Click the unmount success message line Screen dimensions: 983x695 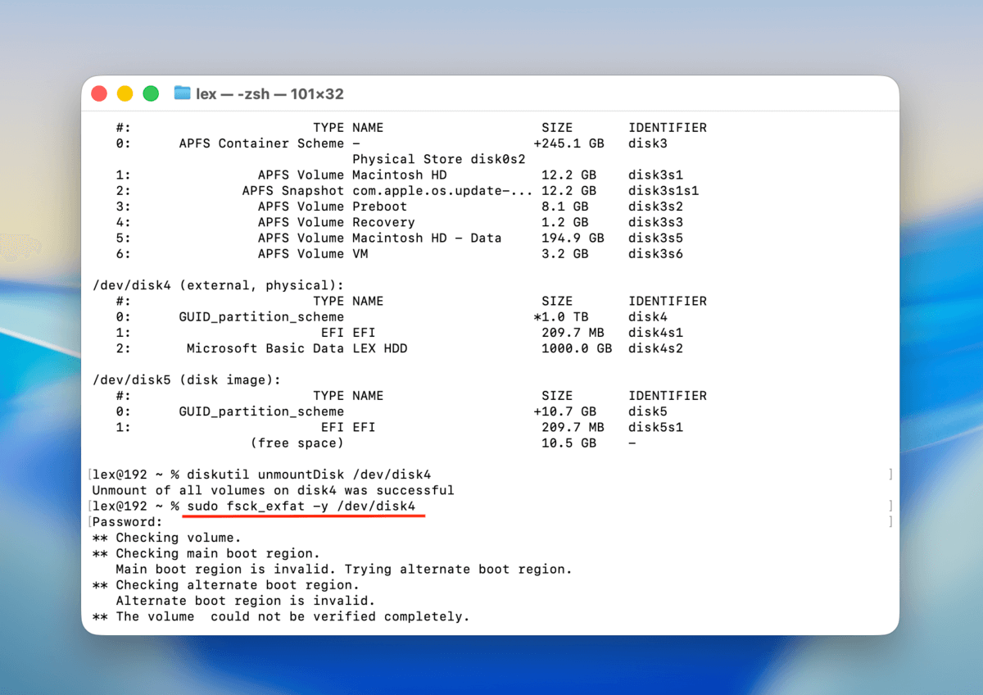[x=270, y=489]
